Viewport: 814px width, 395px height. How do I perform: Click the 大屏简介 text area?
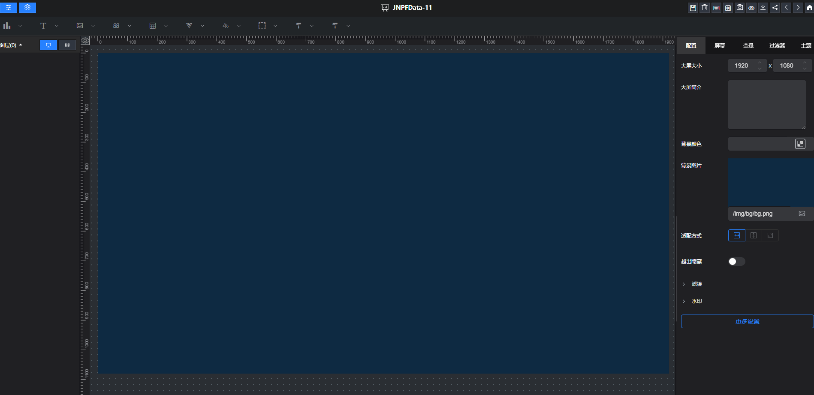point(766,104)
